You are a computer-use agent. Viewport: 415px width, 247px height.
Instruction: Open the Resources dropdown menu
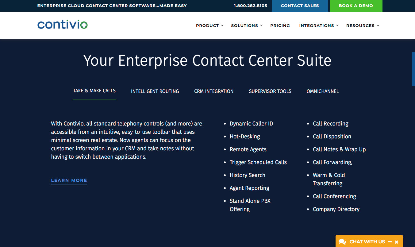click(x=363, y=26)
